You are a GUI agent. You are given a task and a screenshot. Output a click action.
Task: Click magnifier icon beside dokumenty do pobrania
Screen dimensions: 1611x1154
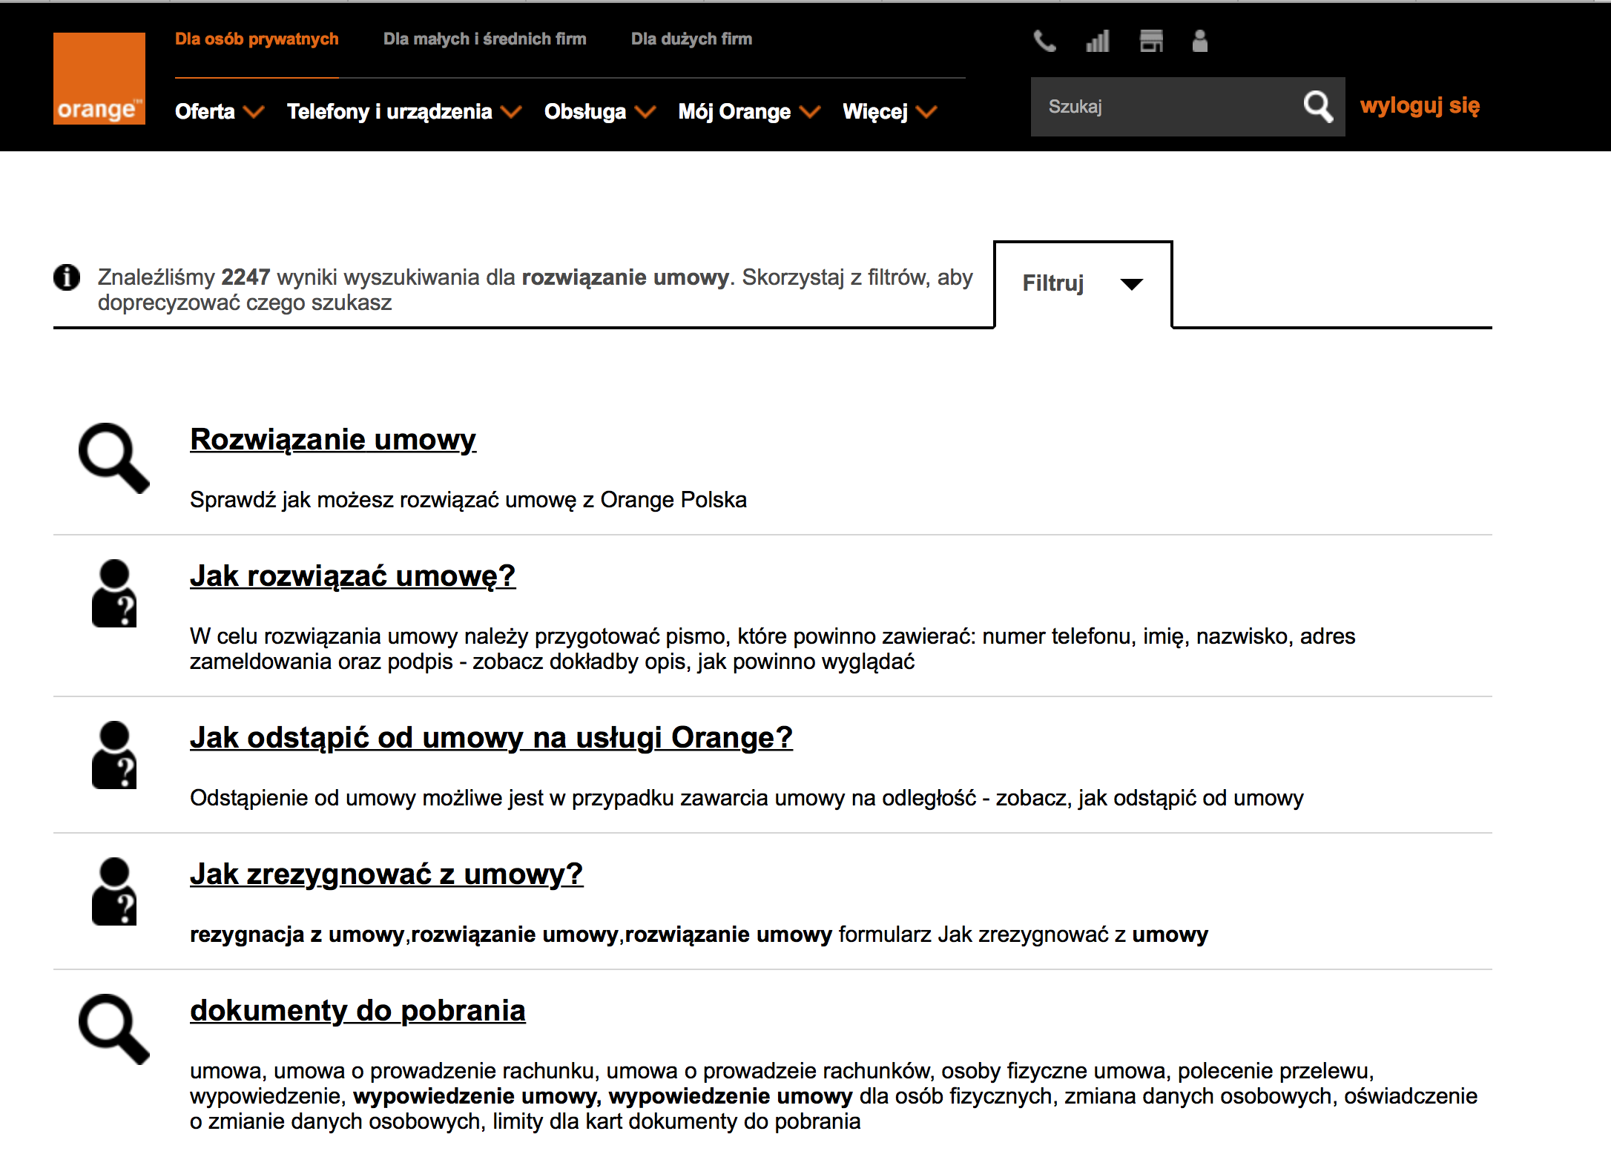(113, 1029)
